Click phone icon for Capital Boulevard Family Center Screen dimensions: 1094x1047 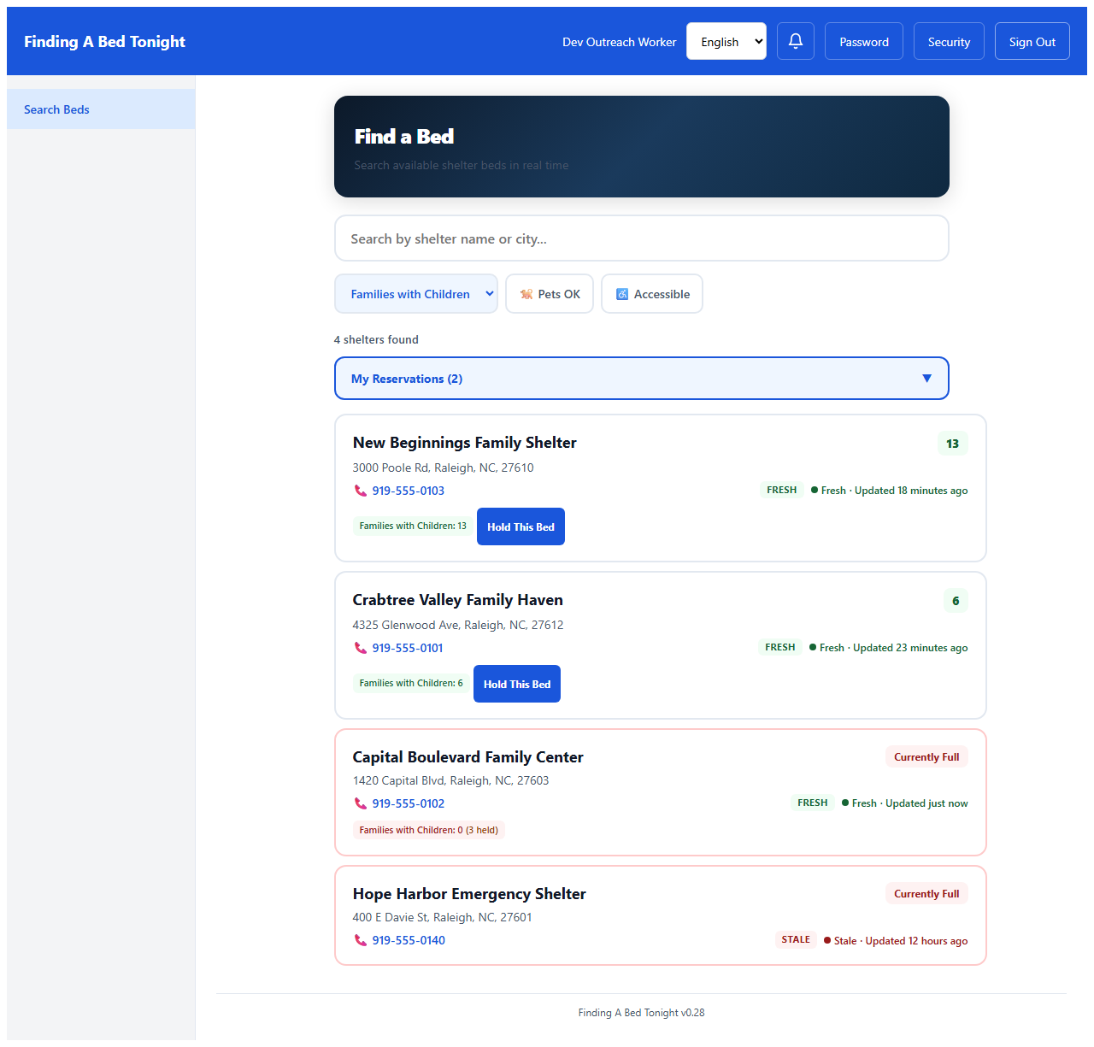tap(359, 803)
